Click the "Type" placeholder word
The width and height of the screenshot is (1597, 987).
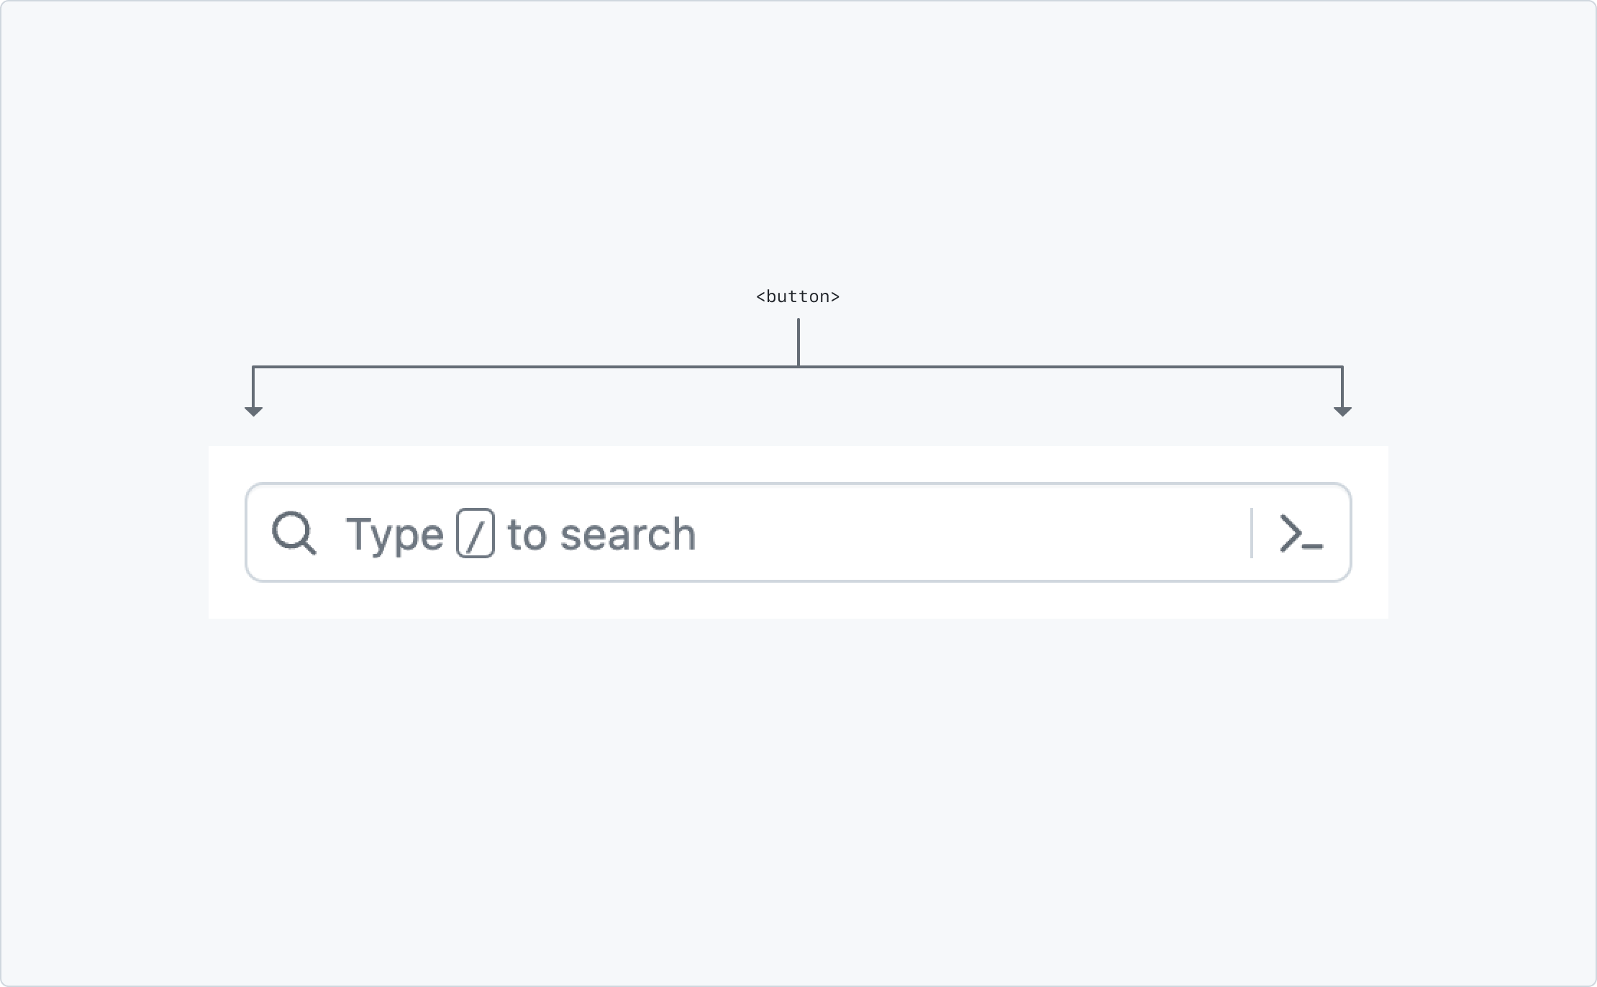395,535
